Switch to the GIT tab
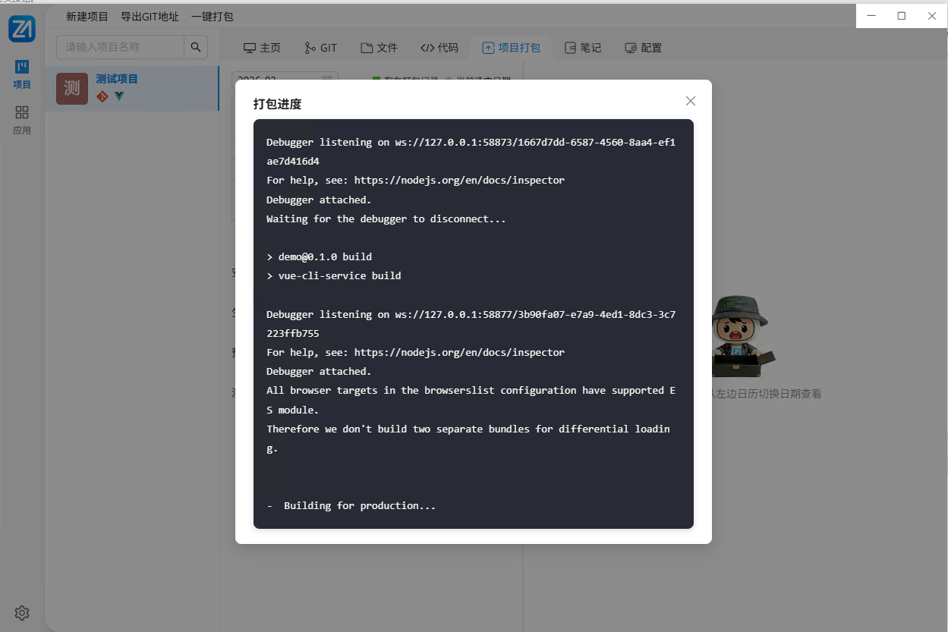Screen dimensions: 948x632 coord(320,48)
